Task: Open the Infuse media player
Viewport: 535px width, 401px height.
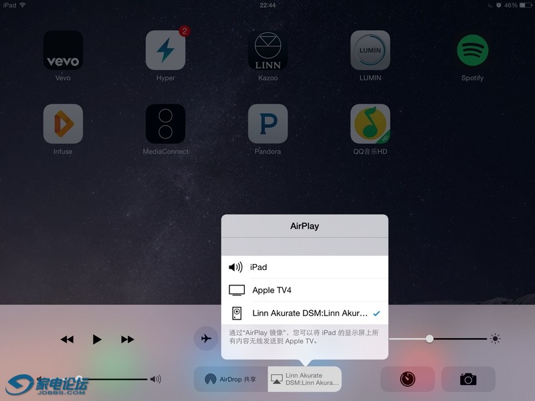Action: pyautogui.click(x=63, y=124)
